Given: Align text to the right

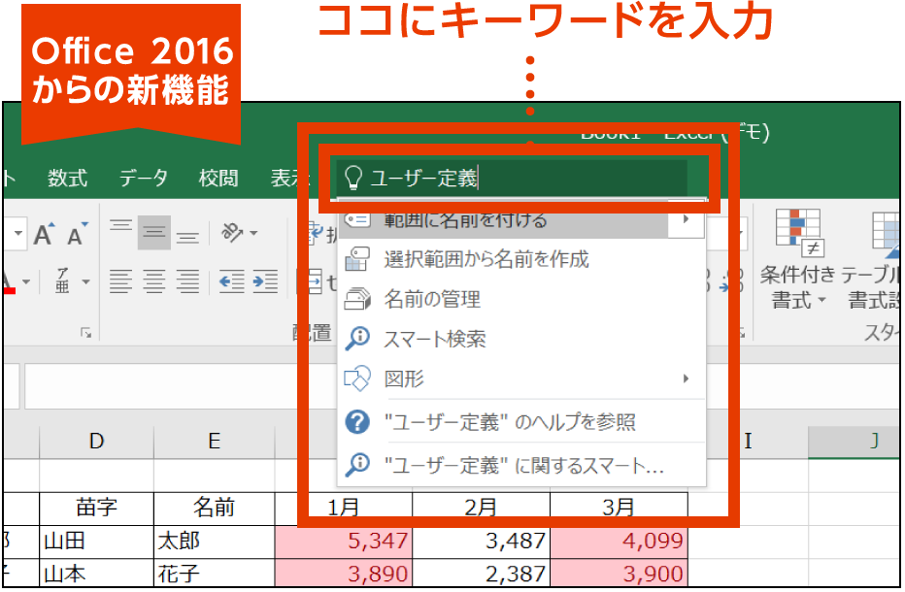Looking at the screenshot, I should point(187,281).
